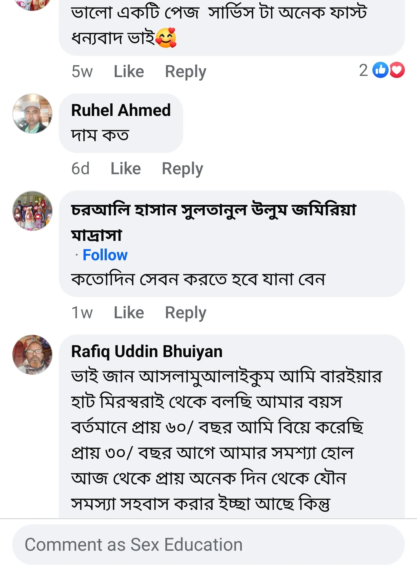Viewport: 417px width, 571px height.
Task: Reply to the madrasa page's 1w comment
Action: 185,312
